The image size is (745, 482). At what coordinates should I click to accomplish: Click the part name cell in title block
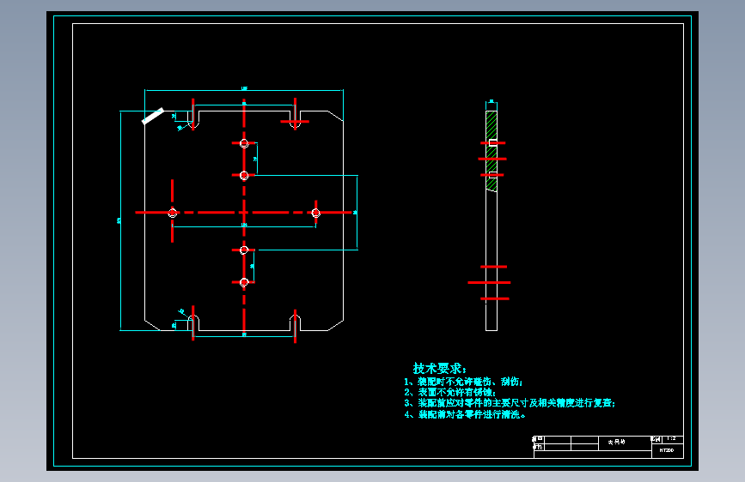pos(624,443)
